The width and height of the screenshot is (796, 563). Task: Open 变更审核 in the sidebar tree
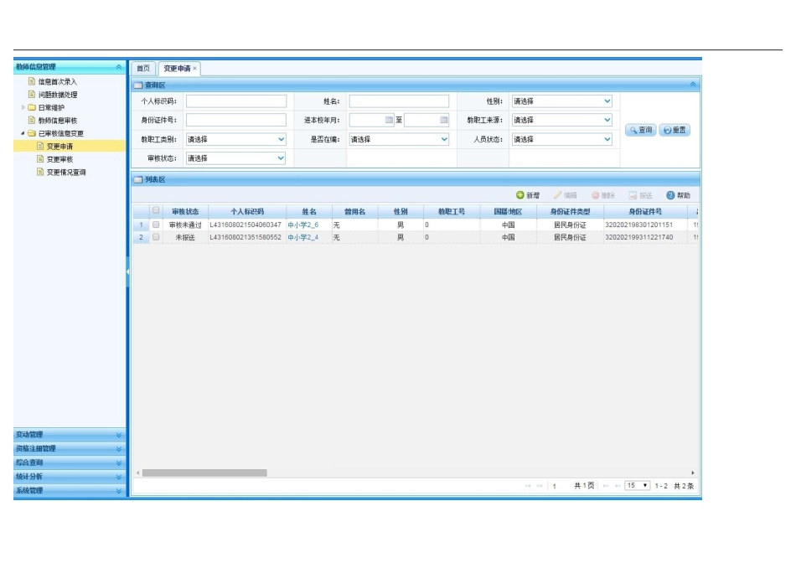point(59,159)
